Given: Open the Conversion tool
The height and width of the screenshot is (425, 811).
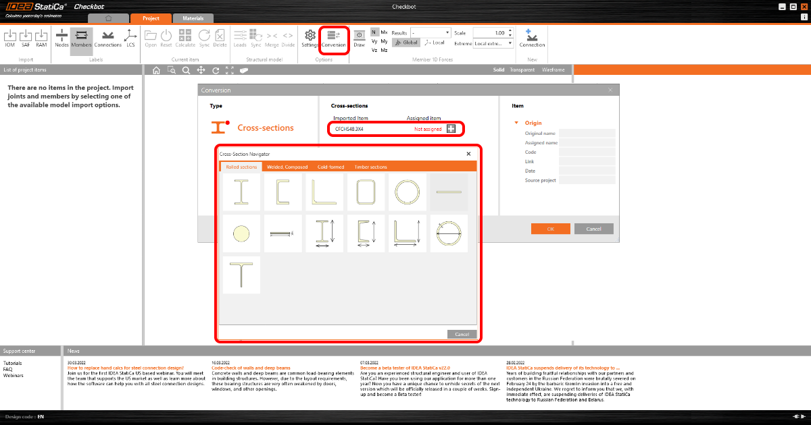Looking at the screenshot, I should point(333,39).
